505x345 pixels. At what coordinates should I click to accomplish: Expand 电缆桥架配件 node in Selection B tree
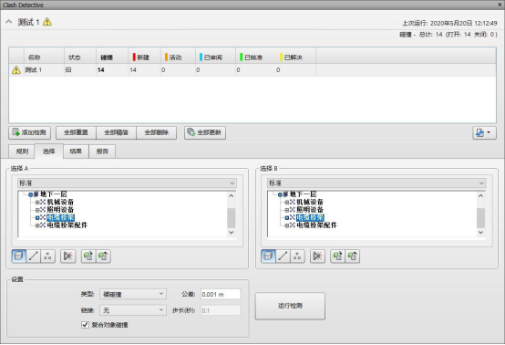tap(286, 225)
